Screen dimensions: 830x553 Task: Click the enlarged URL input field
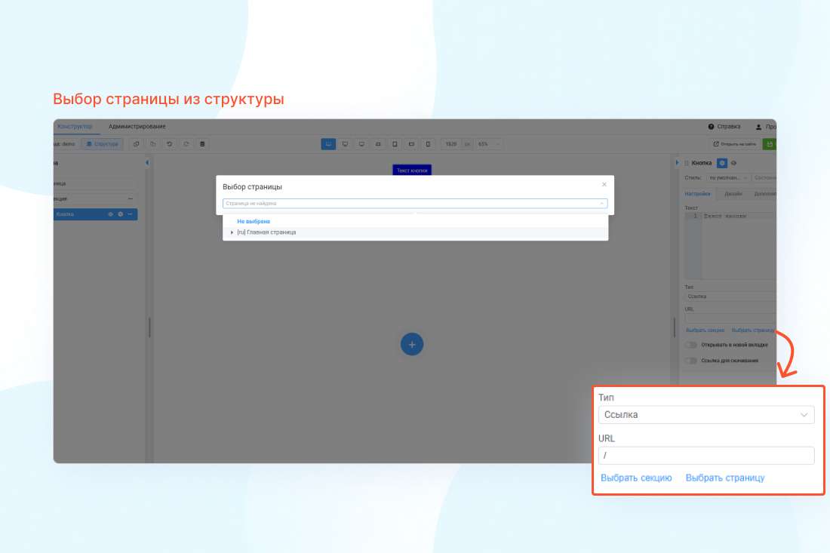point(705,456)
